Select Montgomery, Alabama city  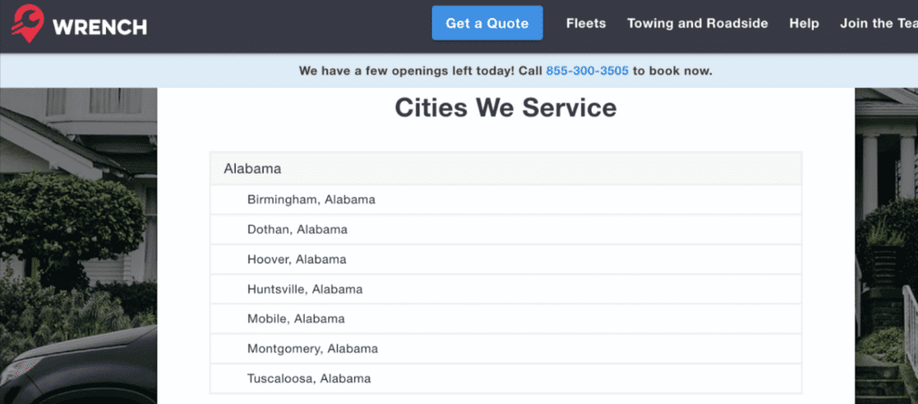[x=506, y=349]
